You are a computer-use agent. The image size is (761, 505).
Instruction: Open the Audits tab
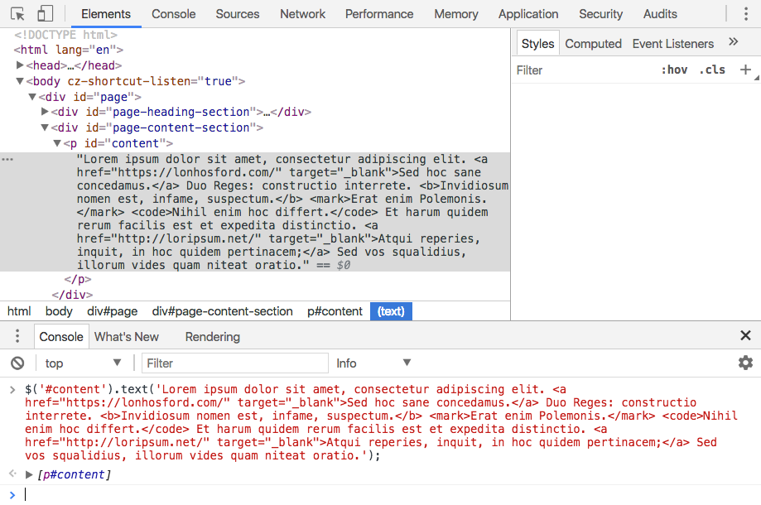point(660,14)
